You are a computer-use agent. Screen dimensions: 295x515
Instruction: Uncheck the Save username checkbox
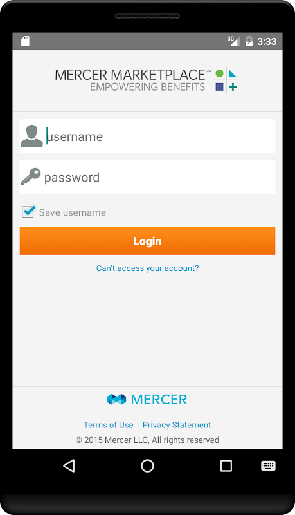28,212
